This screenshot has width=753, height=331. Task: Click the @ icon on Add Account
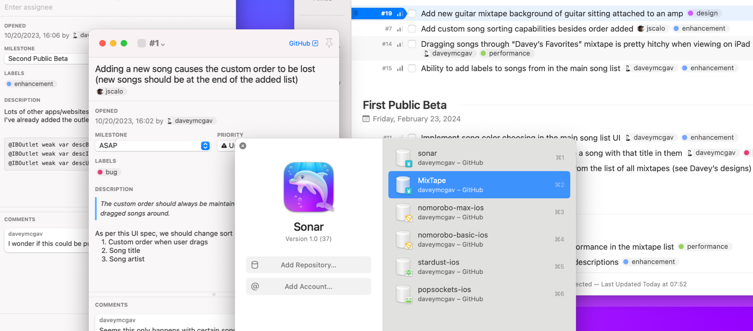click(255, 286)
